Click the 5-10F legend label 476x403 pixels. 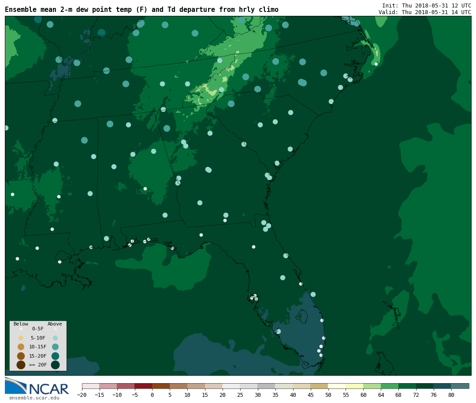point(38,338)
